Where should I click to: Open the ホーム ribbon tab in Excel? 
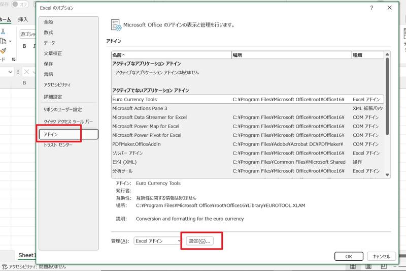[5, 20]
